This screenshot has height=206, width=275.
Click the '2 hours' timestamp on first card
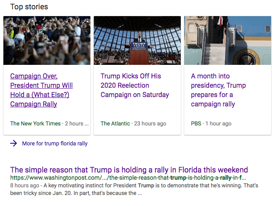(77, 124)
